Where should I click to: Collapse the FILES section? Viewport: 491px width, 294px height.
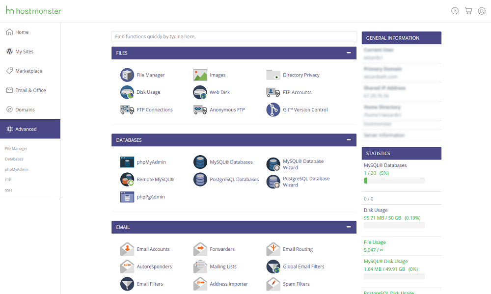point(349,53)
